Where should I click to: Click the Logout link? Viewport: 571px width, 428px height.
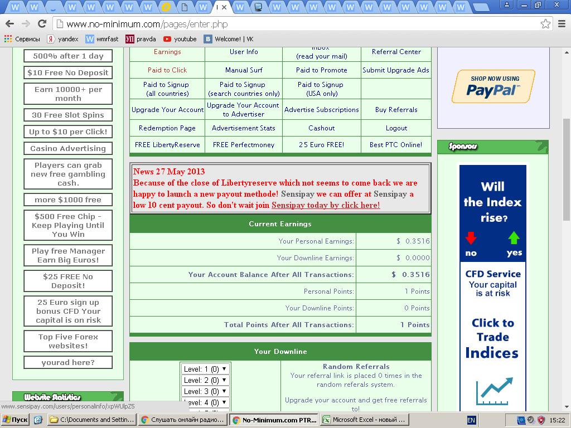(x=396, y=128)
